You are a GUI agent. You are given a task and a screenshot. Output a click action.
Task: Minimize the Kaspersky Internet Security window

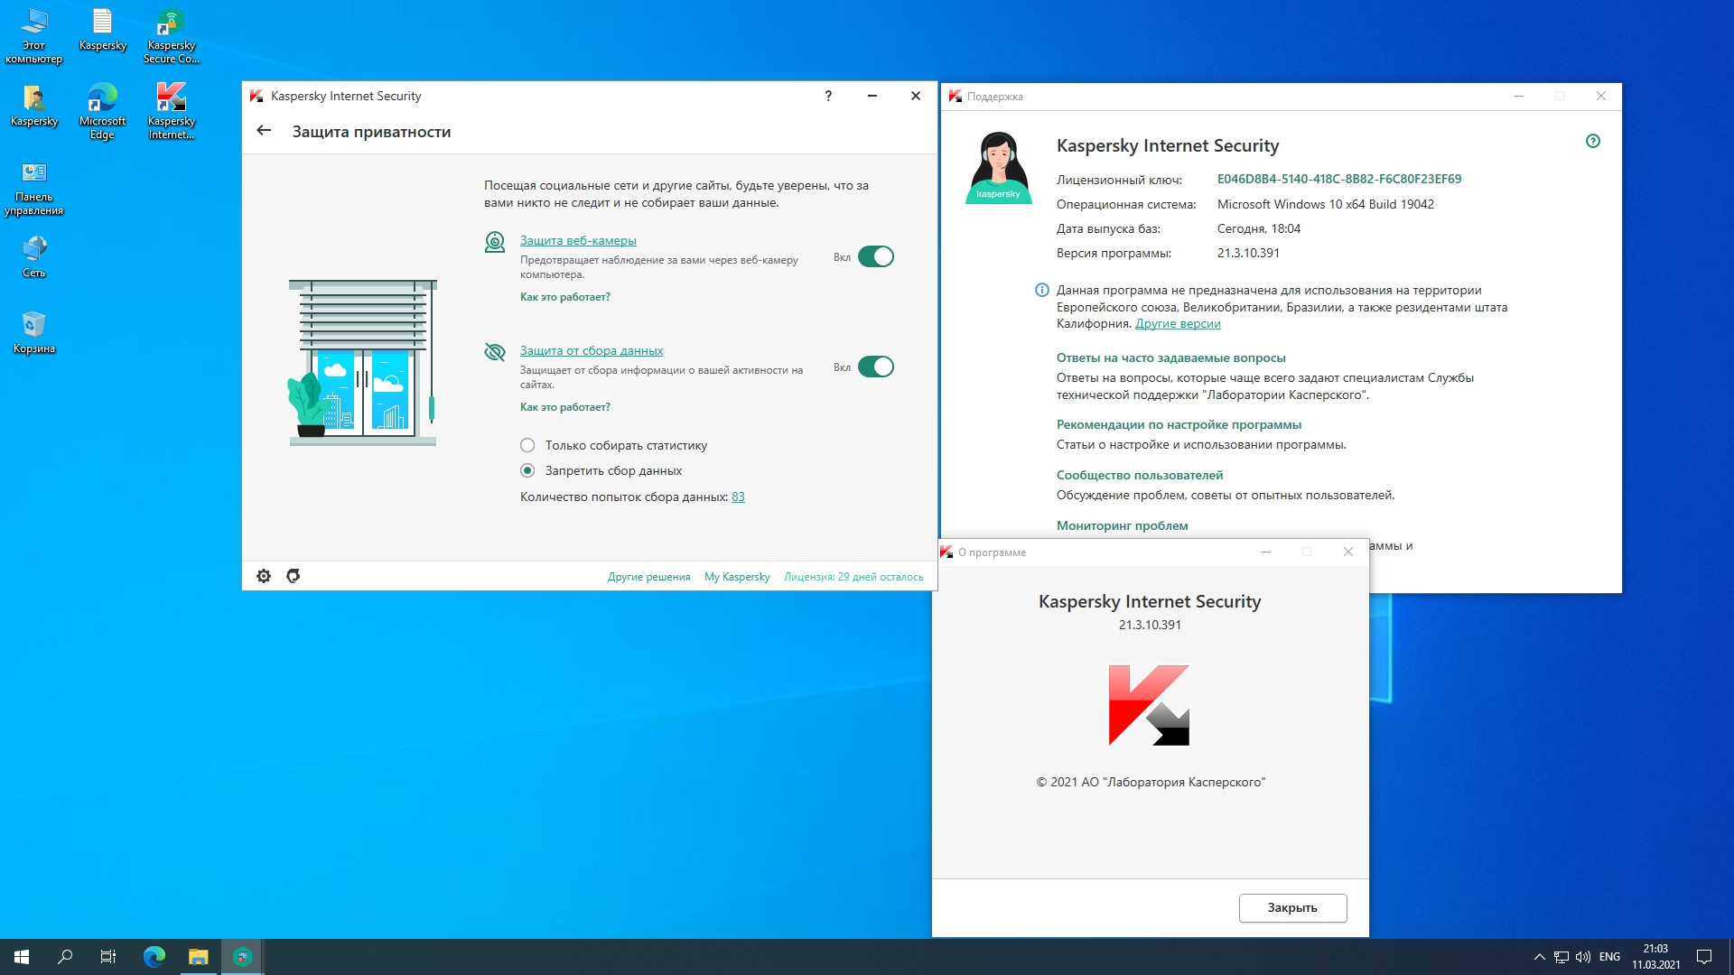(872, 96)
